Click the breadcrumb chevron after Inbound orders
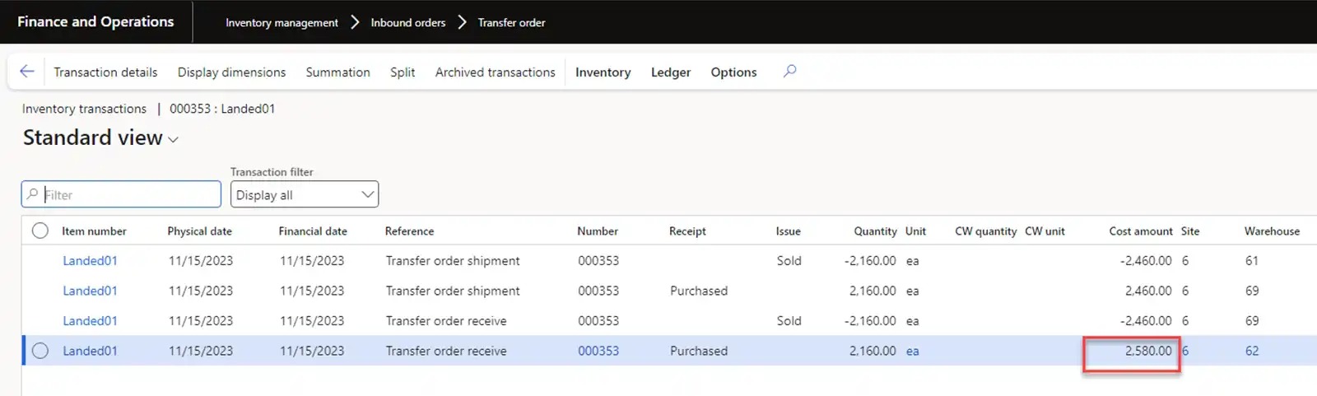1317x396 pixels. click(x=462, y=22)
